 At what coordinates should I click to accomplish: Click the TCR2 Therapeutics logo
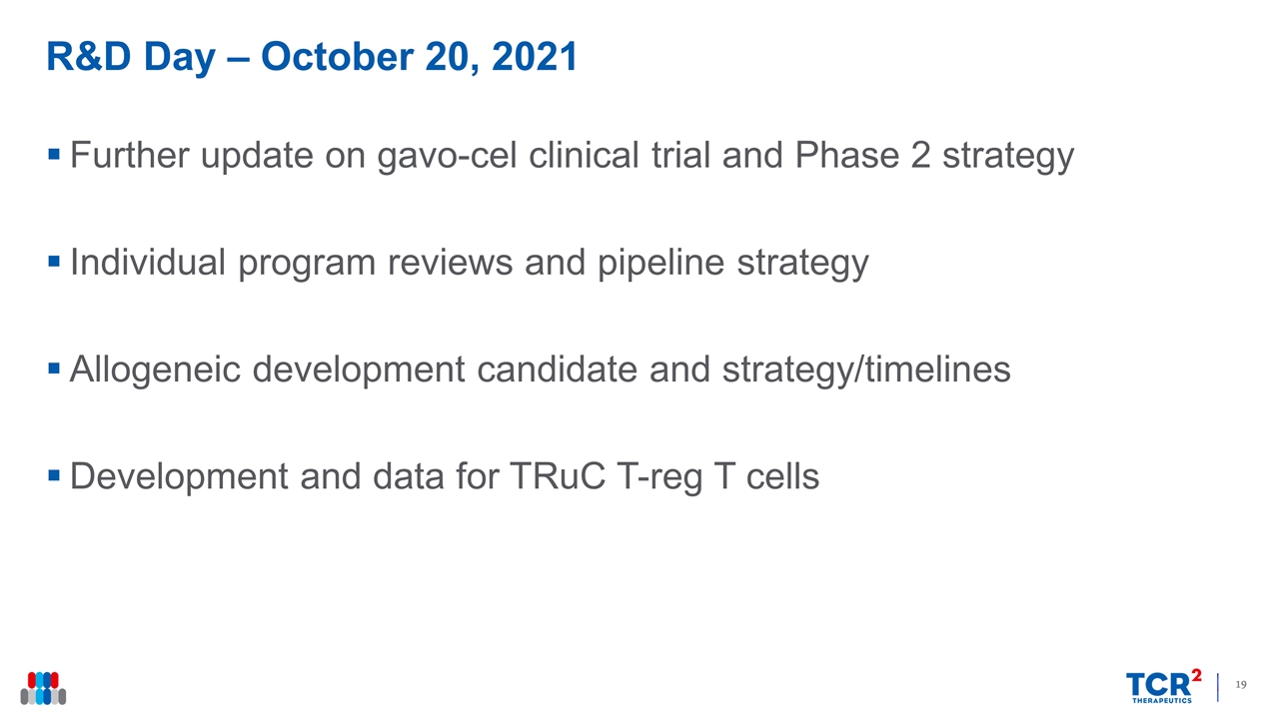(1163, 686)
